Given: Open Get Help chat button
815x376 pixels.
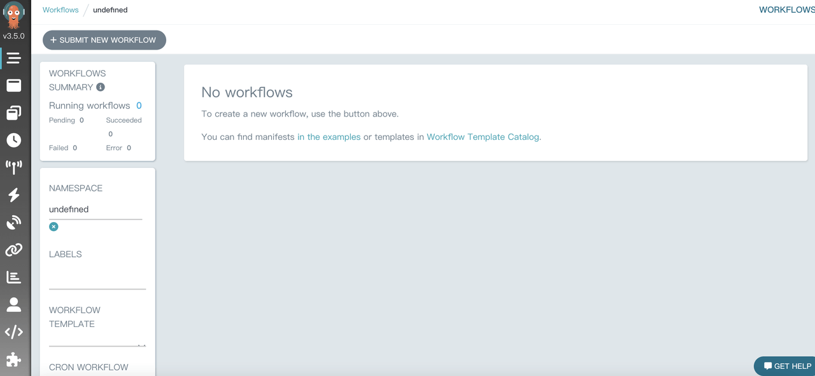Looking at the screenshot, I should [786, 366].
